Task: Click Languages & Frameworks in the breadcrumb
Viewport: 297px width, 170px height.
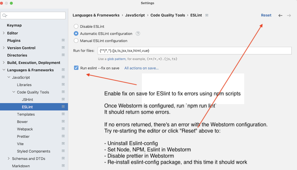Action: 96,15
